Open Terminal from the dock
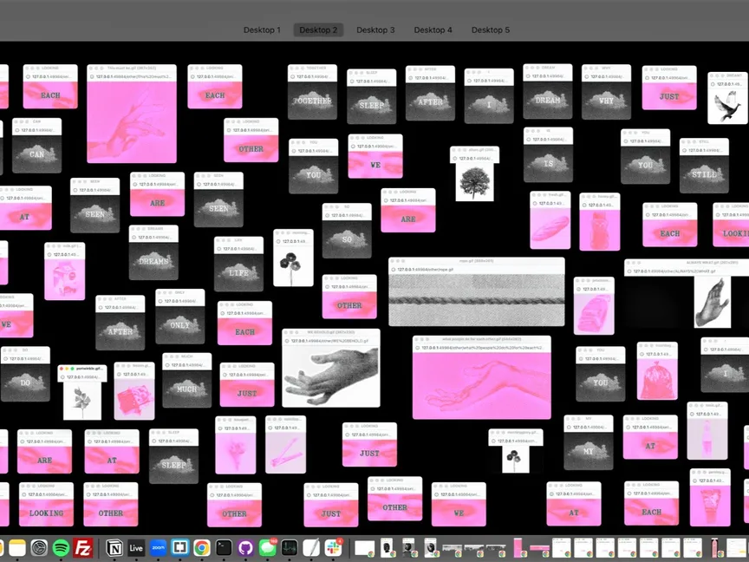The image size is (749, 562). click(224, 547)
